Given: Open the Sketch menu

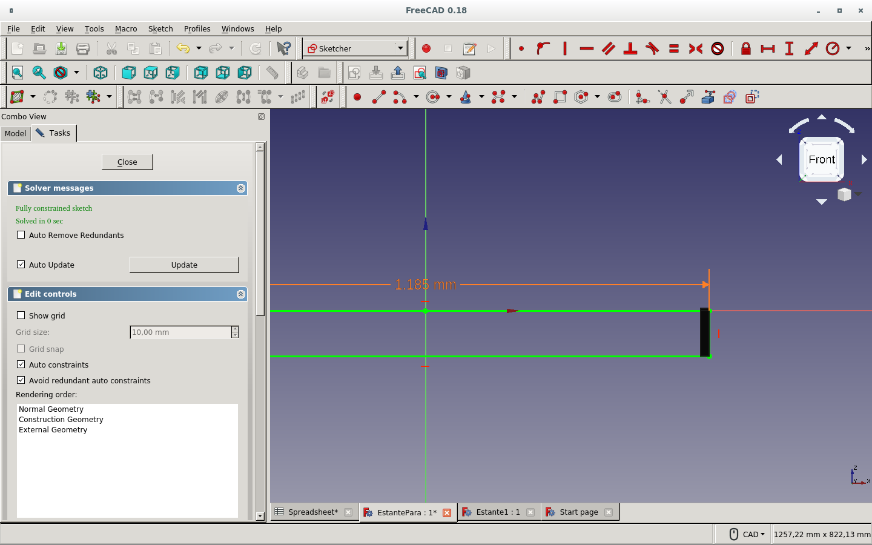Looking at the screenshot, I should (160, 28).
